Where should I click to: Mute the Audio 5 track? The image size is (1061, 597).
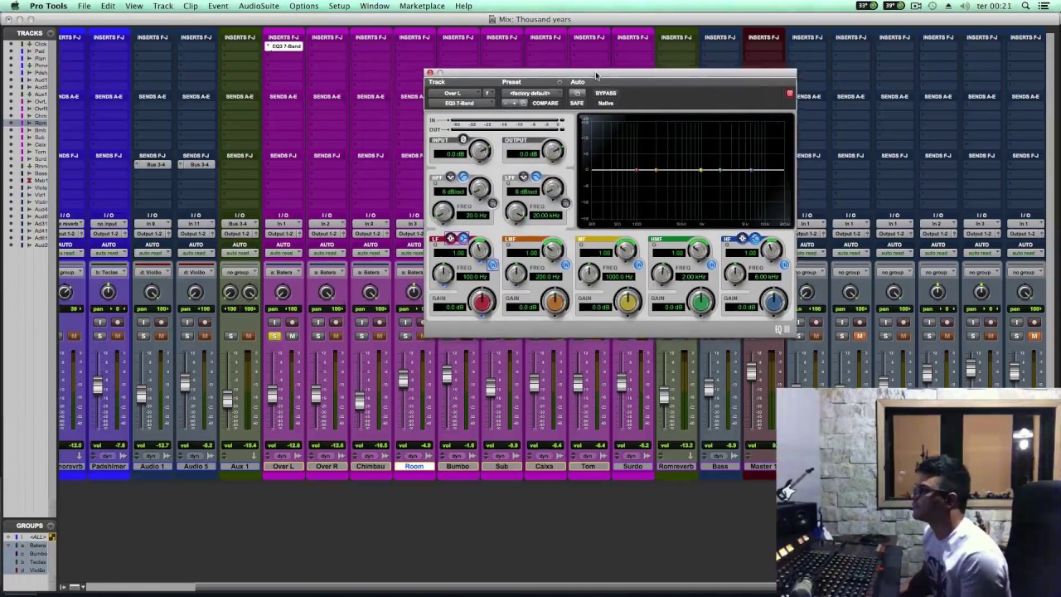coord(205,336)
